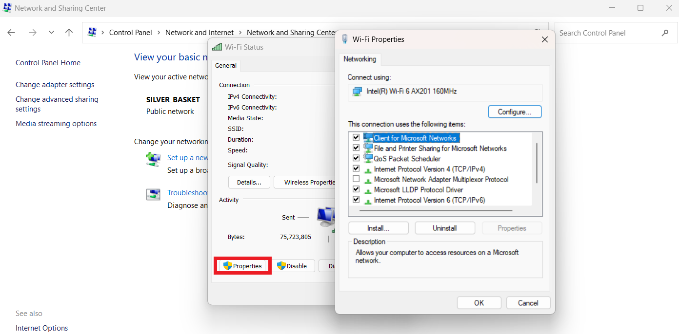Click Cancel in Wi-Fi Properties
Image resolution: width=679 pixels, height=334 pixels.
point(528,303)
